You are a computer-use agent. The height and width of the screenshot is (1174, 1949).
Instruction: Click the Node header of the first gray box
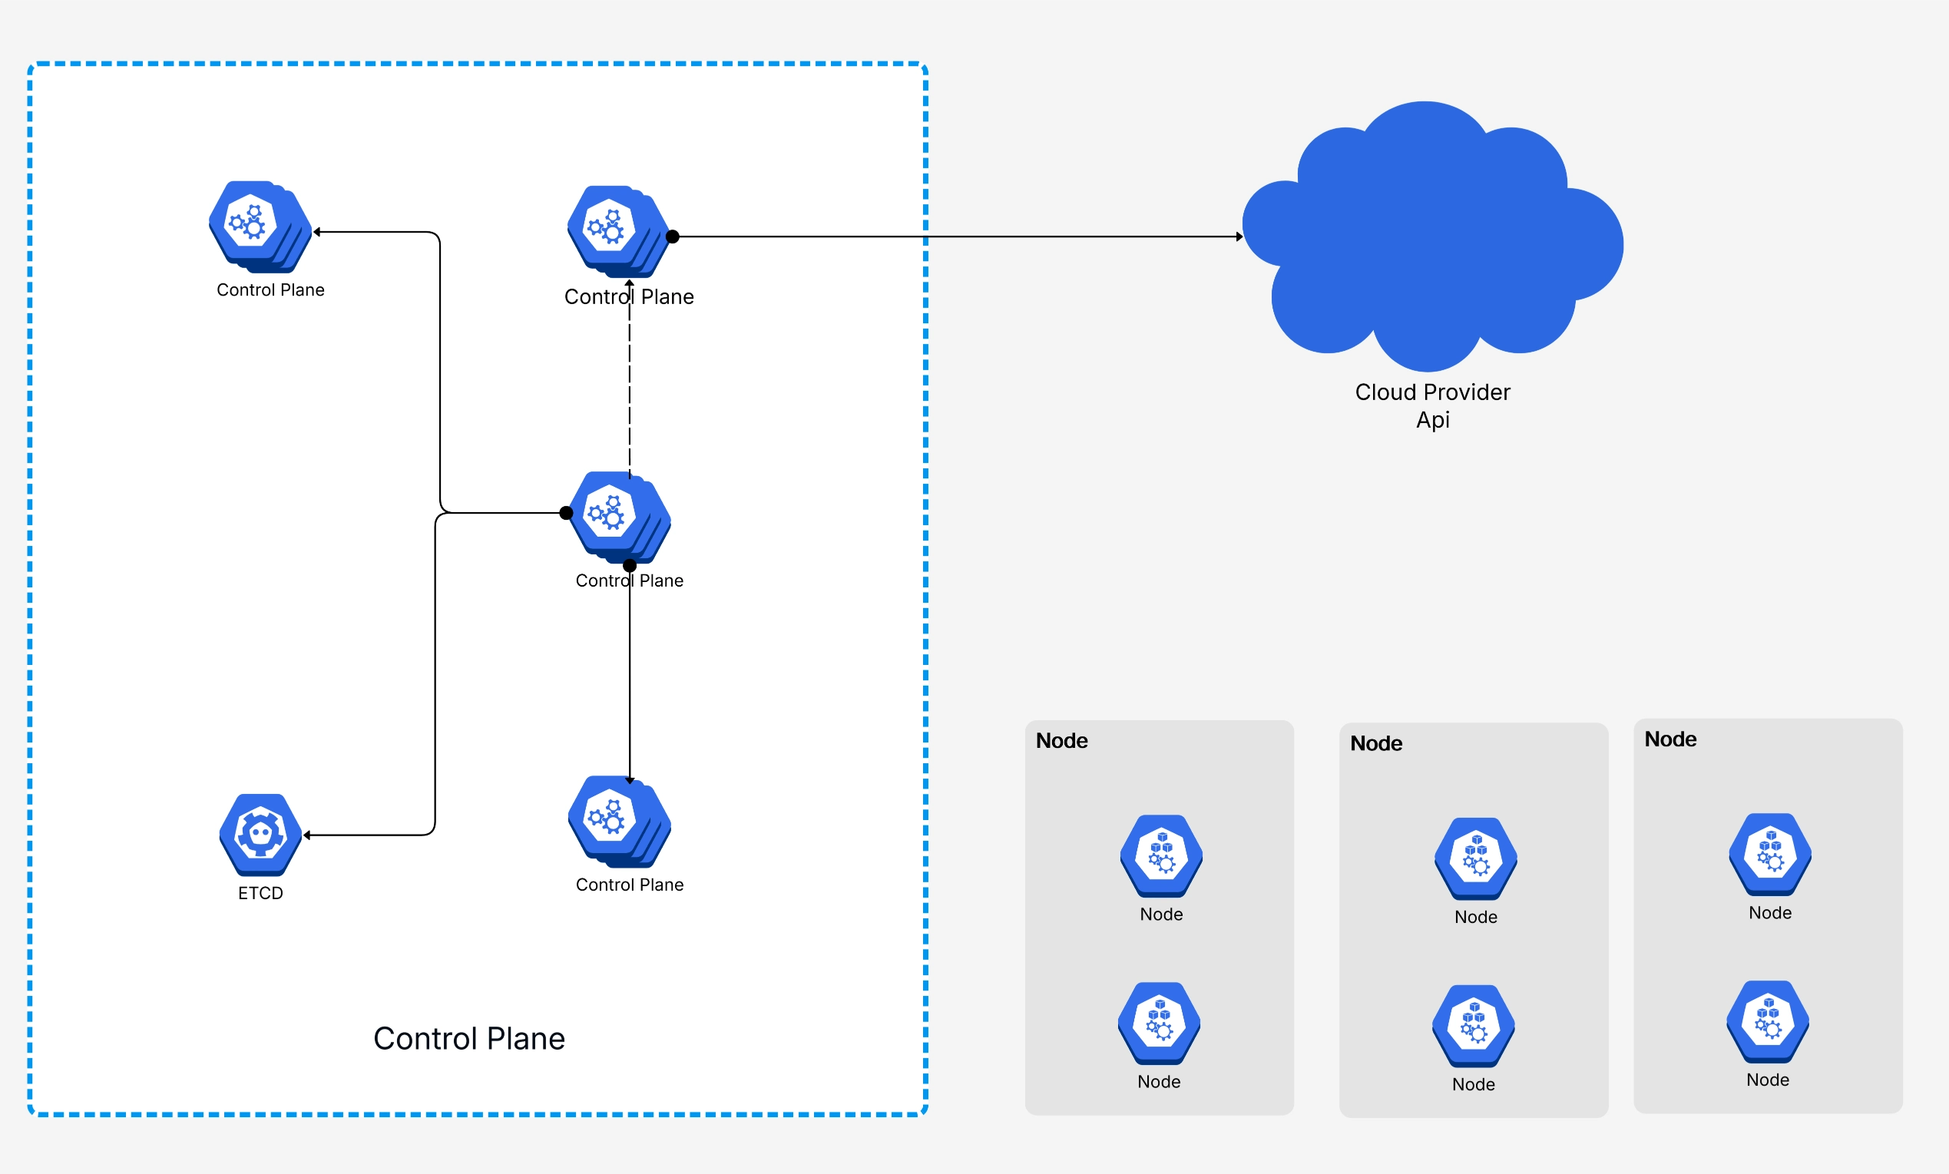(x=1061, y=740)
